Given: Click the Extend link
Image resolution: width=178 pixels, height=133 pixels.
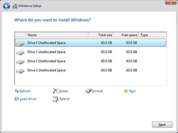Looking at the screenshot, I should tap(64, 99).
